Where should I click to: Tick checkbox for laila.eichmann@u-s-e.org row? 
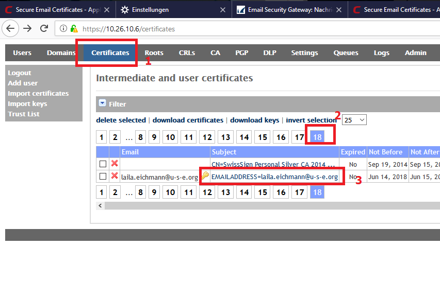pyautogui.click(x=103, y=177)
